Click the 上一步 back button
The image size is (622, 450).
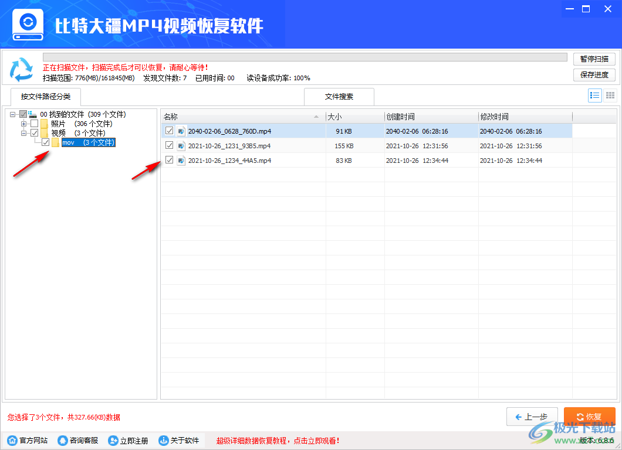click(x=532, y=417)
